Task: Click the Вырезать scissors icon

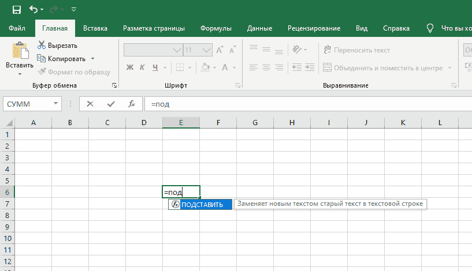Action: coord(42,46)
